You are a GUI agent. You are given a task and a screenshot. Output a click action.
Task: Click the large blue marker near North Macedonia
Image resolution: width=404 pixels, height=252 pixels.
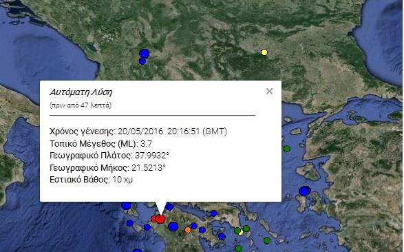145,54
